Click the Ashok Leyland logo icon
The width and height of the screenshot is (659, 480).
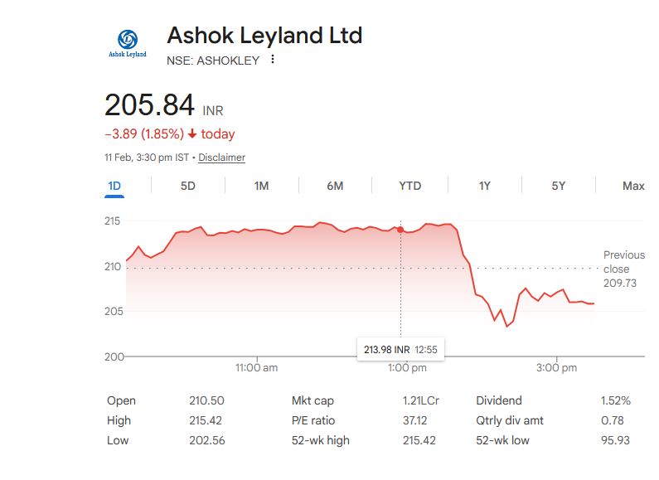click(x=128, y=42)
